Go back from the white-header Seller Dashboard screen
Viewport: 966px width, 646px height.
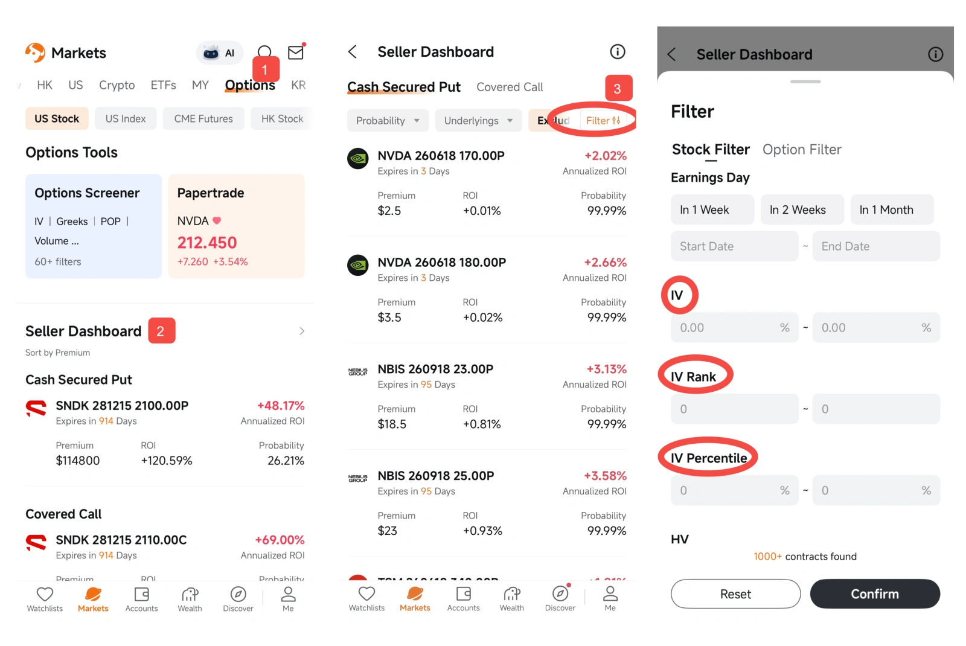coord(353,52)
